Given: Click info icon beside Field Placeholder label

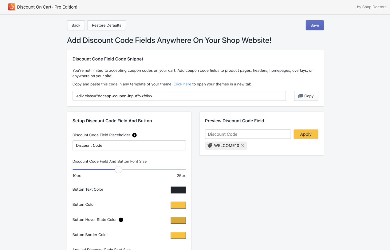Looking at the screenshot, I should [134, 135].
